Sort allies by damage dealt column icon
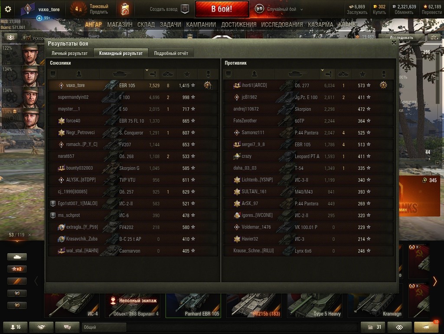Viewport: 444px width, 334px height. 153,74
